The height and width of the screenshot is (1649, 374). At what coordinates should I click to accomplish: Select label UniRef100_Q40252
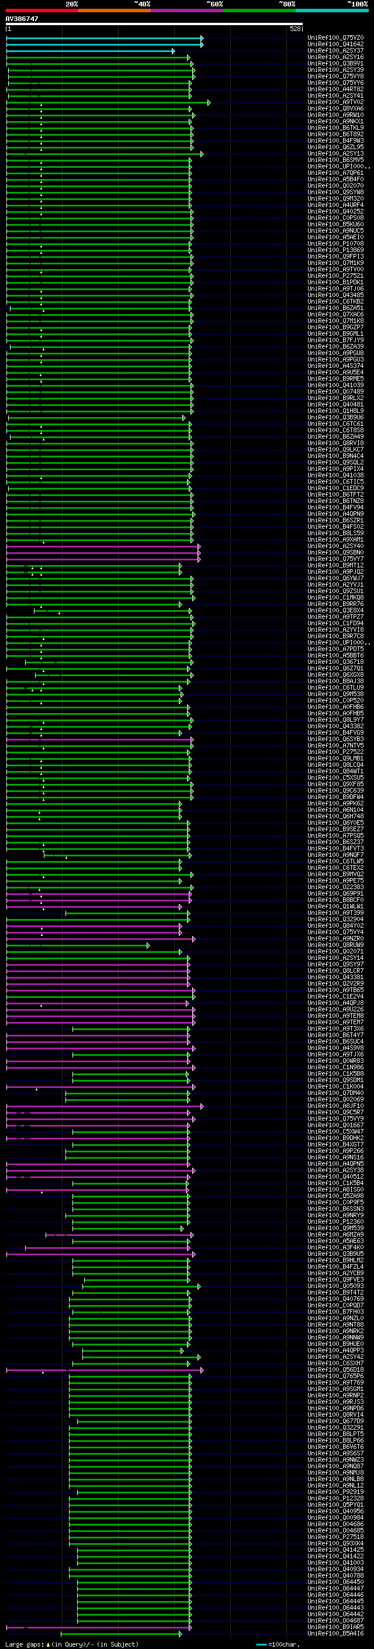[335, 211]
